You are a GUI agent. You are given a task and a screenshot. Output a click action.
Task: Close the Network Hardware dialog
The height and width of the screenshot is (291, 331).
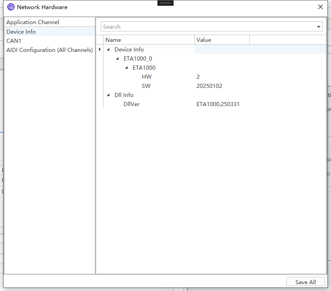(321, 7)
